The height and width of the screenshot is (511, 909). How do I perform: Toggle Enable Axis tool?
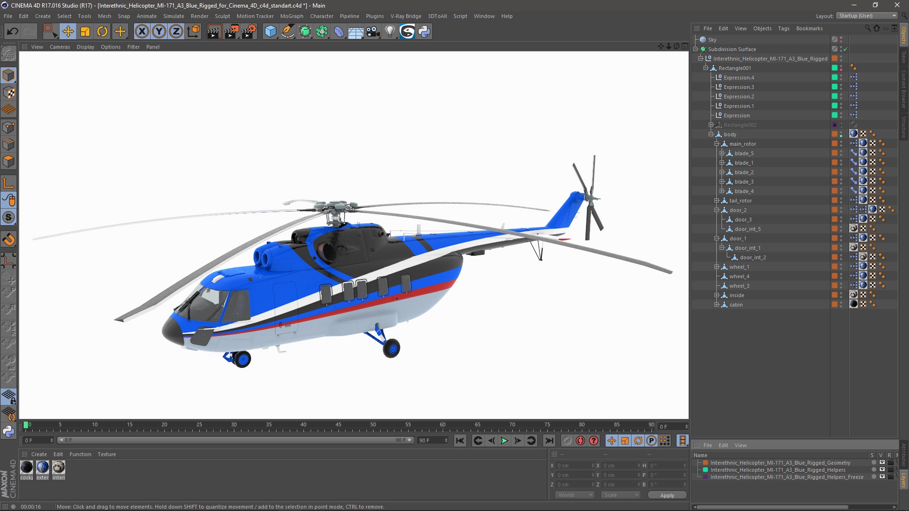(x=9, y=183)
